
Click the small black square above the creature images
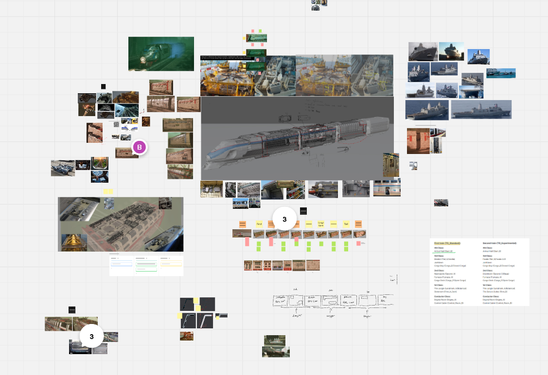103,86
